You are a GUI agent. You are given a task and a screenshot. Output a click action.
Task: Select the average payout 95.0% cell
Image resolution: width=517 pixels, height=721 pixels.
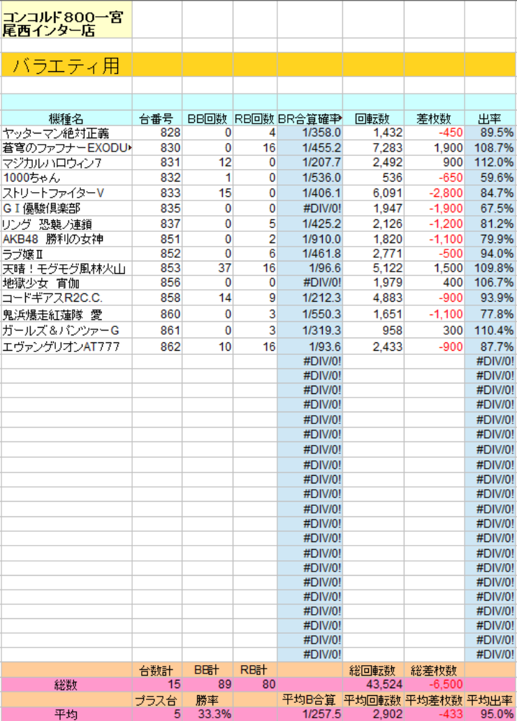pyautogui.click(x=490, y=715)
